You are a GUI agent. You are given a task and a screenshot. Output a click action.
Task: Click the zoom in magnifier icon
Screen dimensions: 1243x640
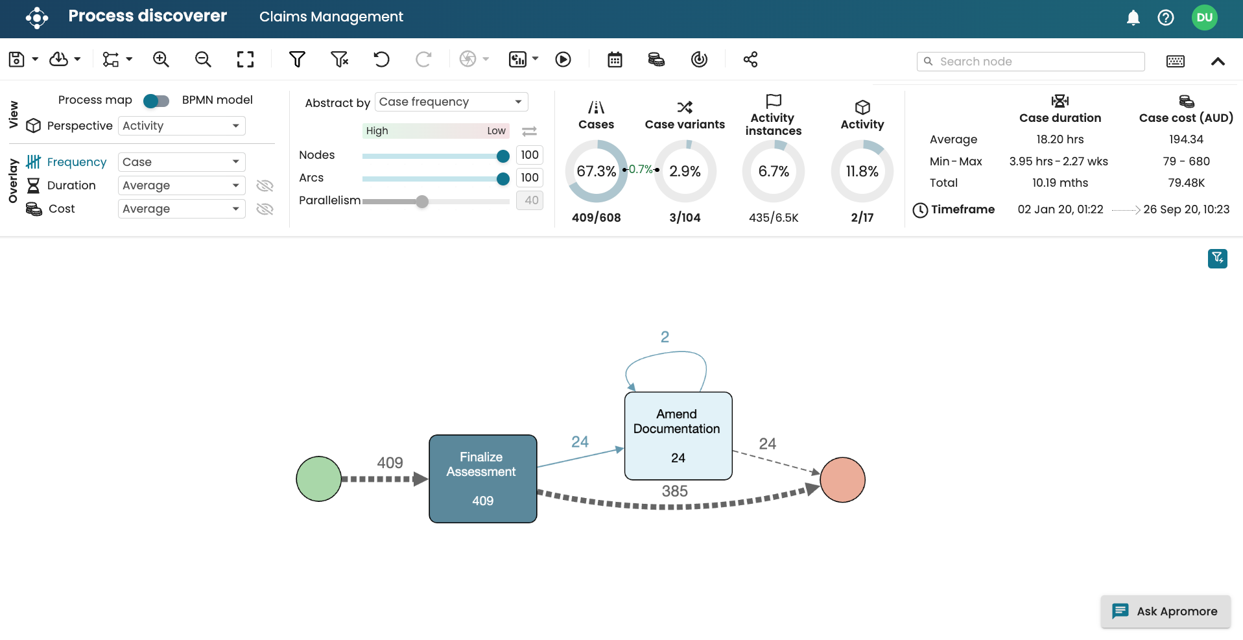[x=161, y=60]
